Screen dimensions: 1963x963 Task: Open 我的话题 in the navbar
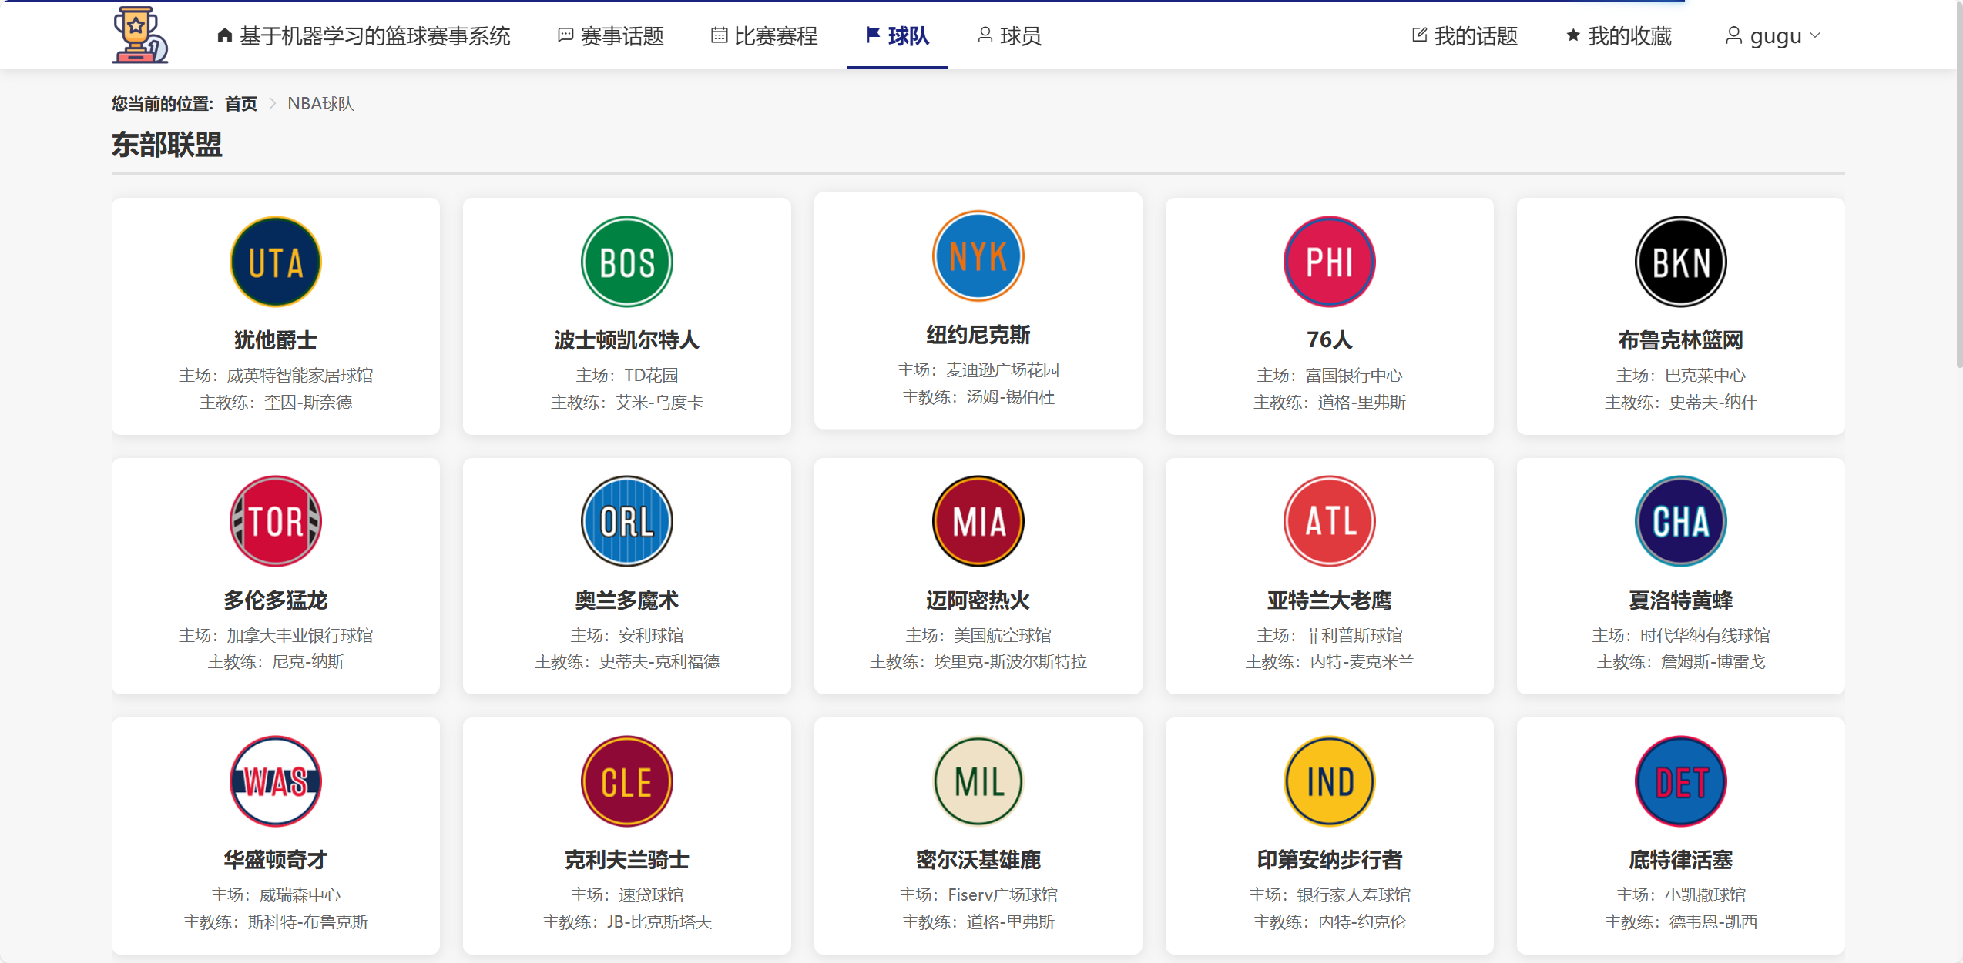(1465, 35)
